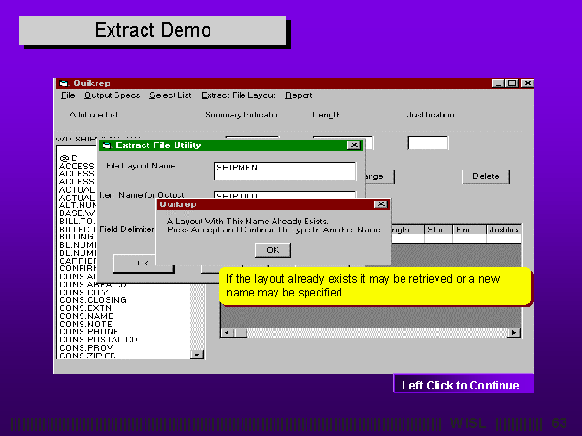Click OK in the Quikrep message dialog
Viewport: 582px width, 436px height.
point(273,249)
